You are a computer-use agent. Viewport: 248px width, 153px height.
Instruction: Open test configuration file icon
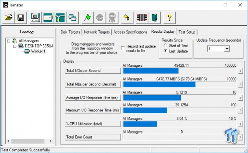[x=8, y=18]
